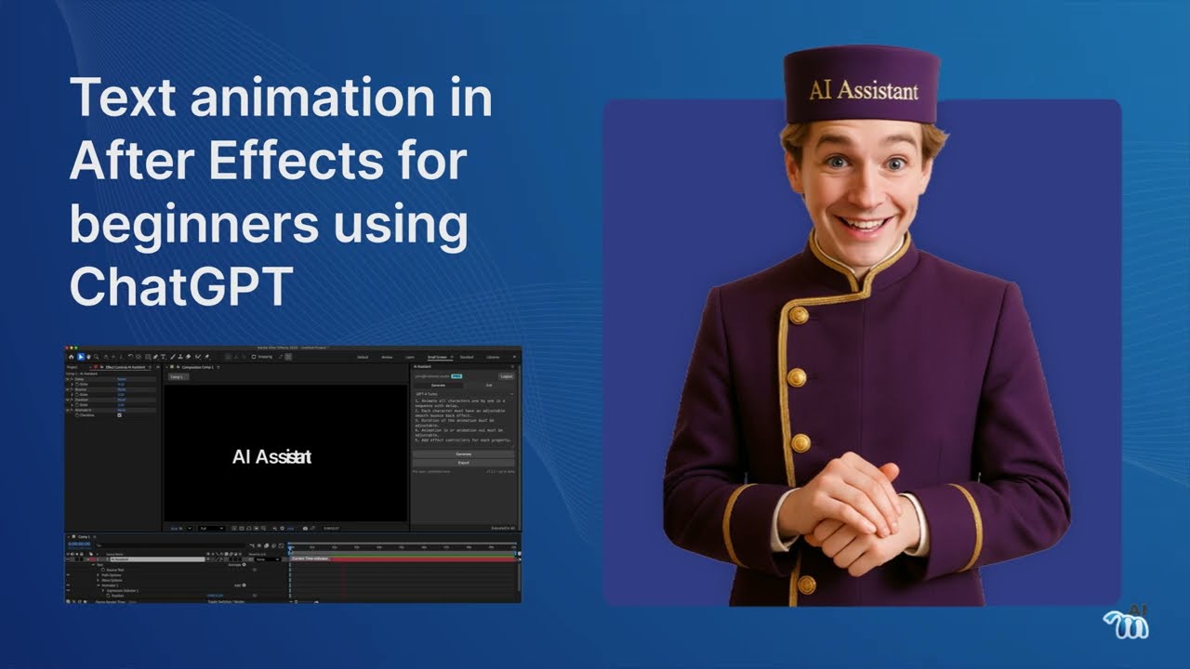Click the Home icon in toolbar
Screen dimensions: 1190x669
coord(71,357)
